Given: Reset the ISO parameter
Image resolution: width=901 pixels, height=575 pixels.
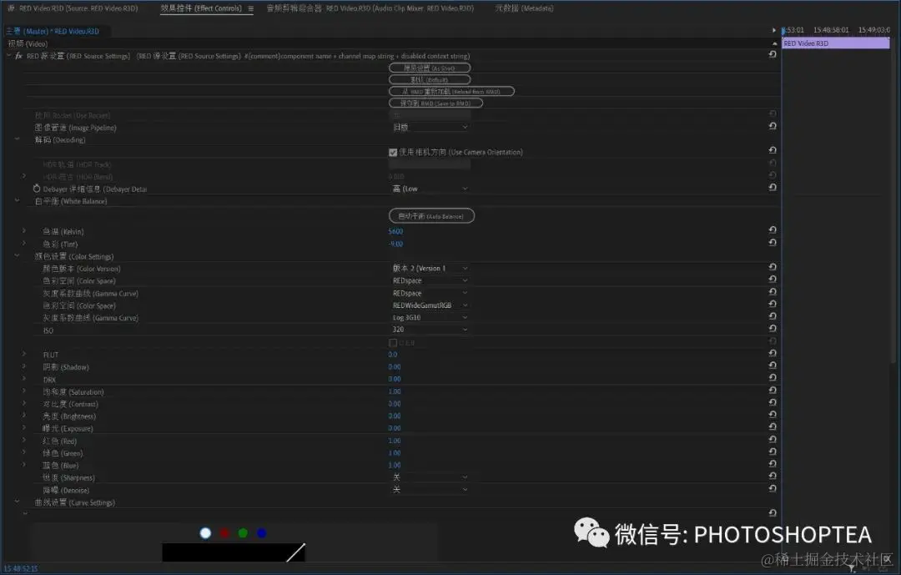Looking at the screenshot, I should [773, 328].
